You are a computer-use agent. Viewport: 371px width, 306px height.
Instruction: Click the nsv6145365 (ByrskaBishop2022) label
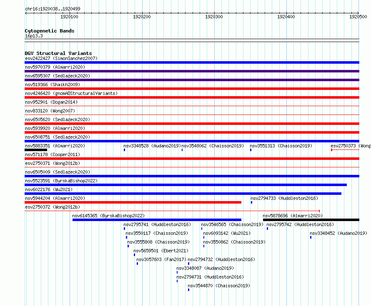pyautogui.click(x=108, y=216)
